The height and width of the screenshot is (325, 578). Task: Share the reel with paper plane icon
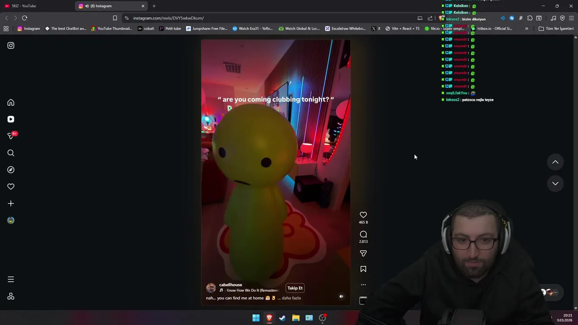363,253
